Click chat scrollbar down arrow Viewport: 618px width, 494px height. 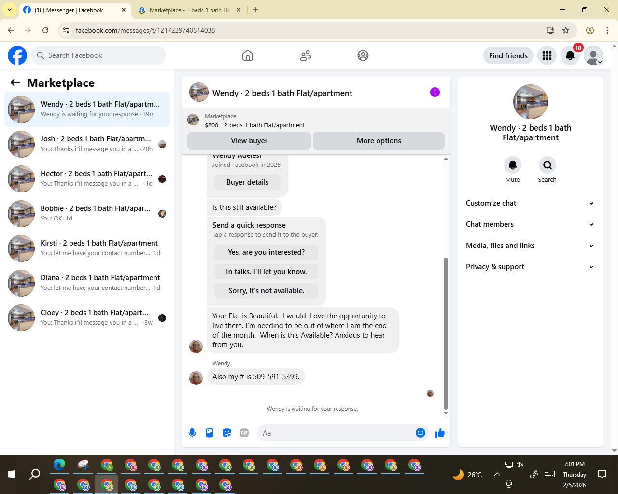446,413
